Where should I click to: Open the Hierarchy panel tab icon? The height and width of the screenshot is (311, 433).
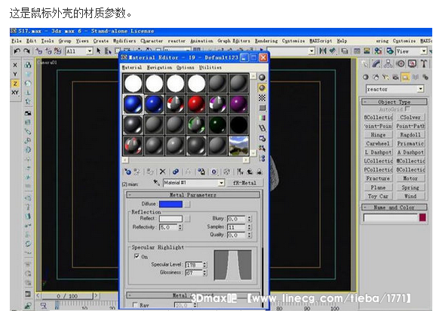click(388, 64)
